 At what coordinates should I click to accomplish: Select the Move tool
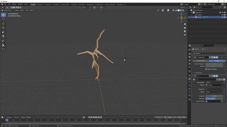(x=3, y=24)
